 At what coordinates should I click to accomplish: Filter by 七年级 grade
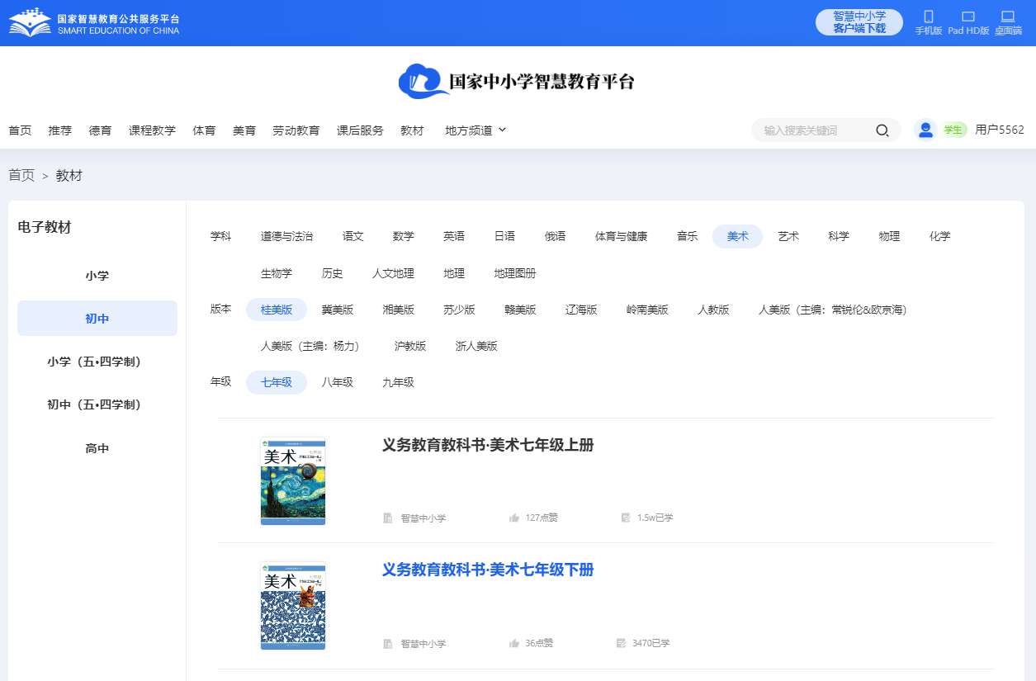pyautogui.click(x=277, y=382)
